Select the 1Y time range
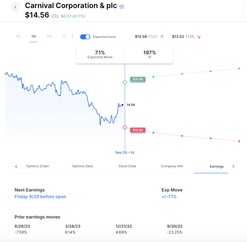The width and height of the screenshot is (247, 242). pyautogui.click(x=64, y=36)
